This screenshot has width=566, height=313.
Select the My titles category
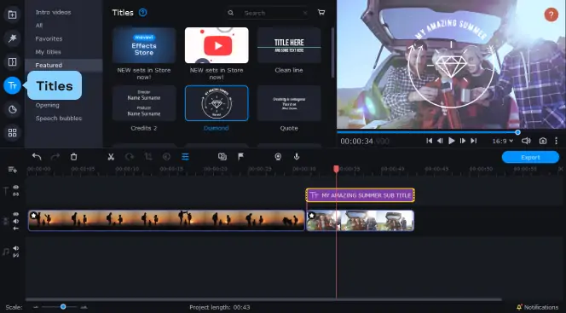[x=48, y=52]
